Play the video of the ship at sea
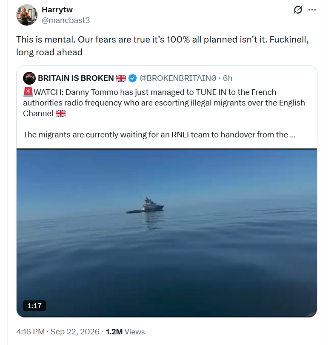 coord(167,233)
